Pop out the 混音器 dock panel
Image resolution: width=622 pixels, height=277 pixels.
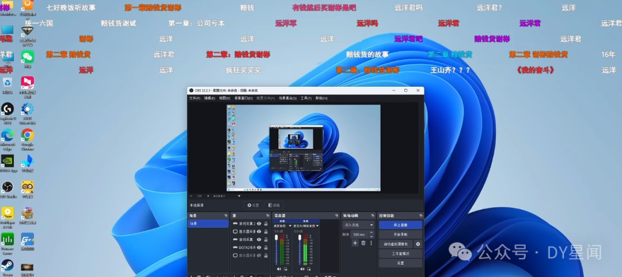click(337, 216)
